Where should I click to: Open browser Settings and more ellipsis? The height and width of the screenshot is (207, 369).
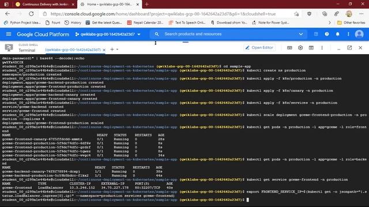[362, 14]
